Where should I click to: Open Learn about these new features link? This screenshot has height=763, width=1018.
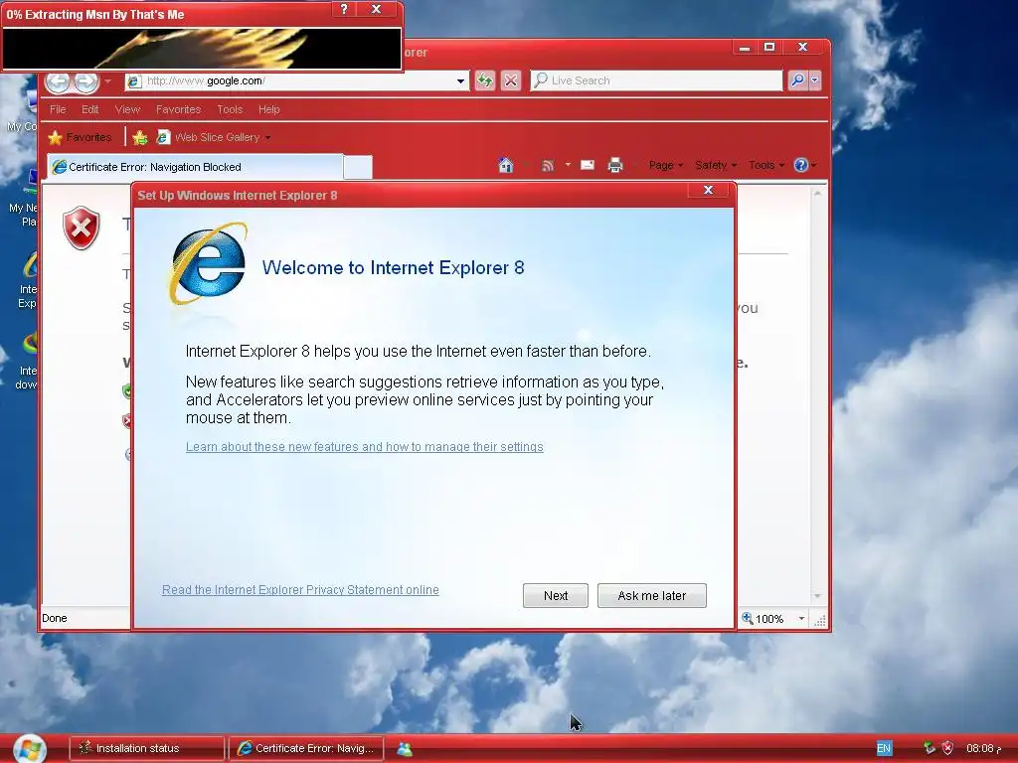tap(364, 447)
